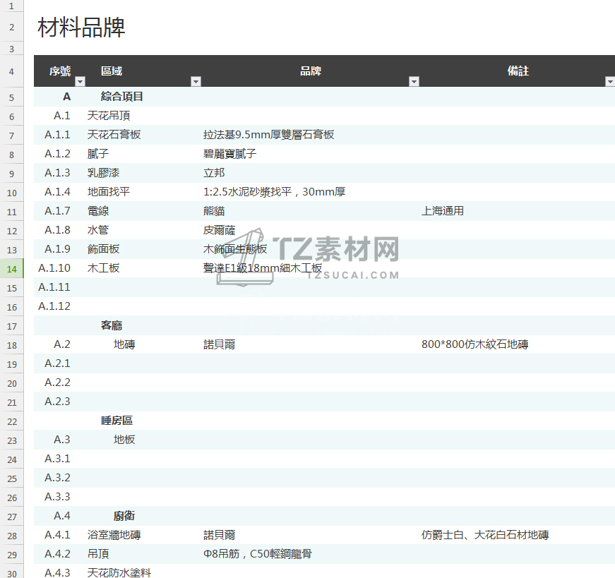Image resolution: width=615 pixels, height=578 pixels.
Task: Click the 飾面板 cell
Action: 103,249
